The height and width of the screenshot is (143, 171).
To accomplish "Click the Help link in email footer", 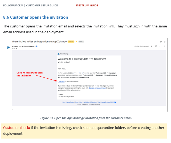I will pyautogui.click(x=63, y=102).
